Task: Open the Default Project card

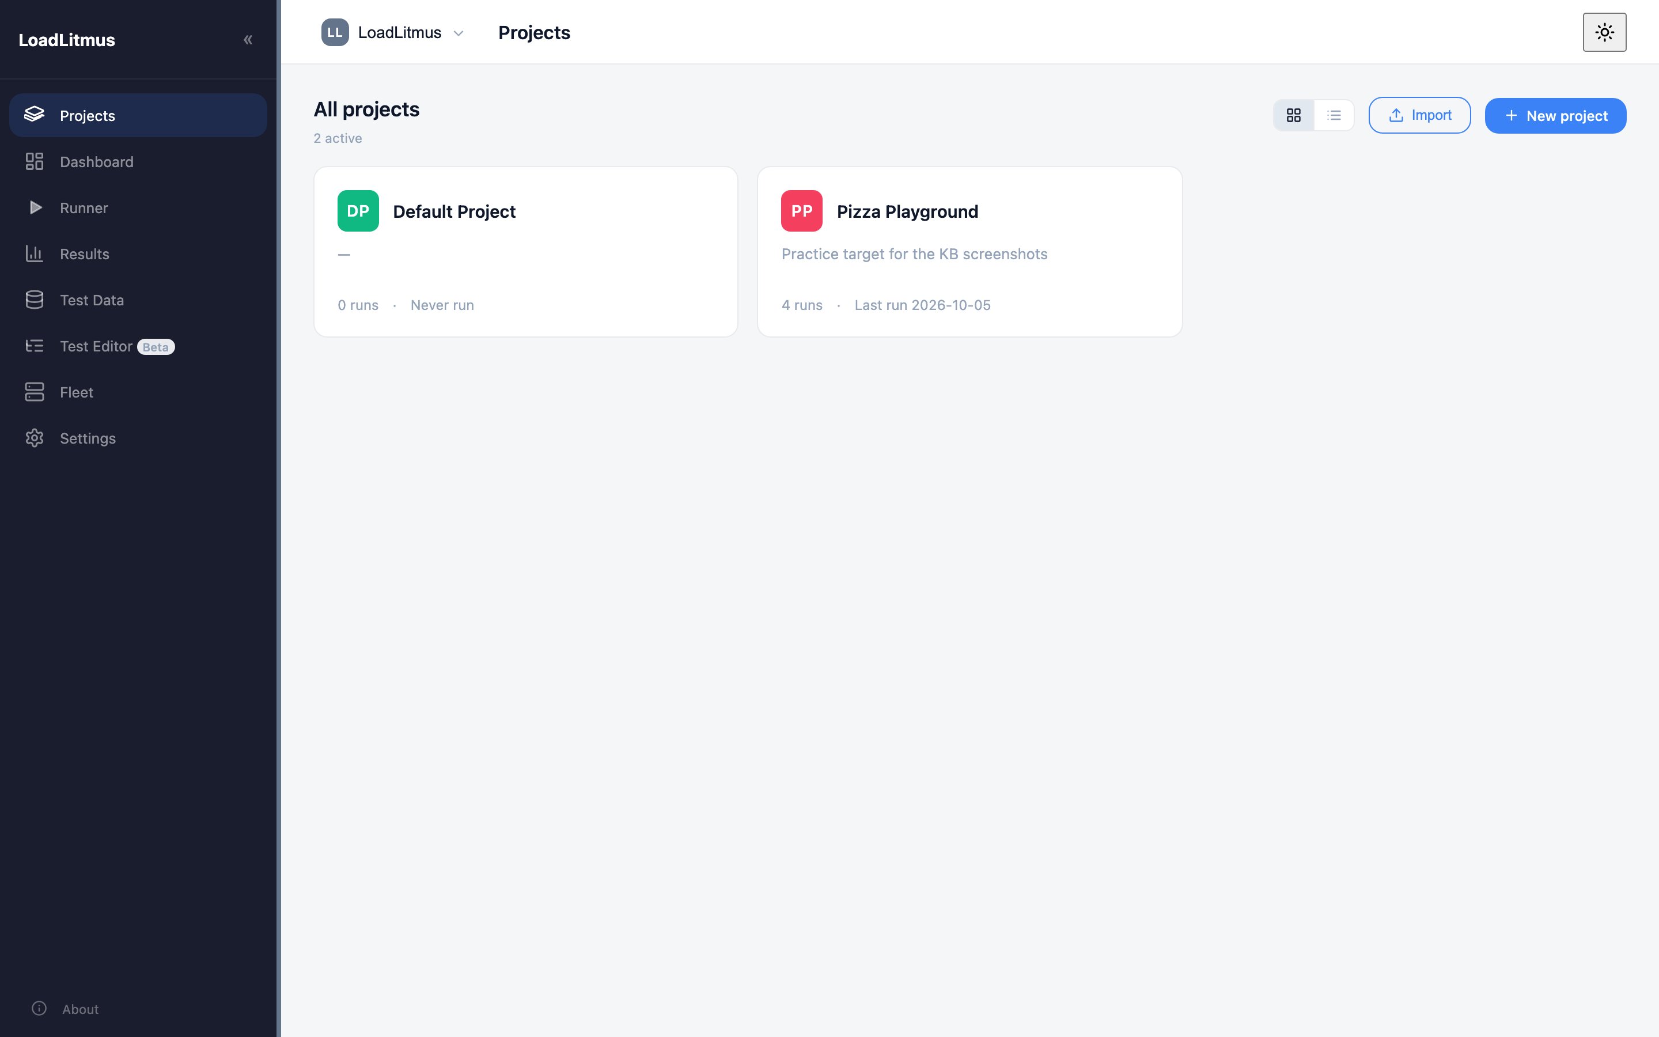Action: click(x=526, y=252)
